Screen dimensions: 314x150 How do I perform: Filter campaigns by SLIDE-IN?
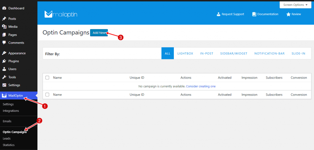pyautogui.click(x=298, y=53)
